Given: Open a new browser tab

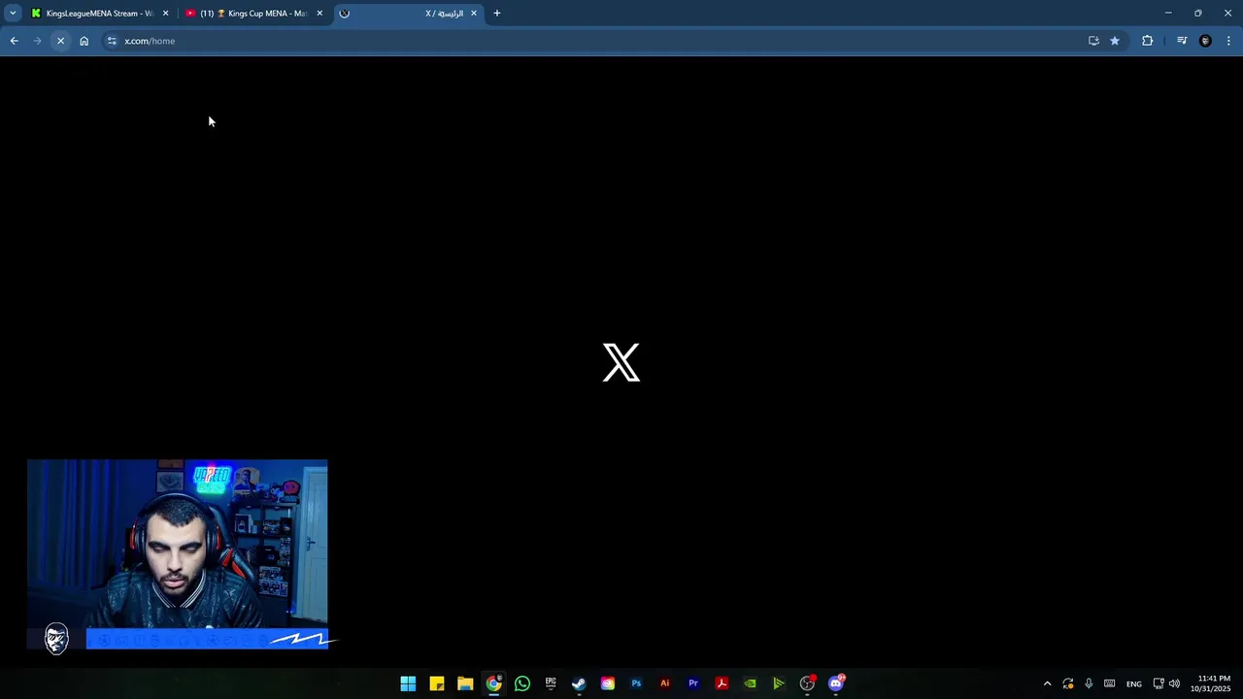Looking at the screenshot, I should [x=496, y=14].
